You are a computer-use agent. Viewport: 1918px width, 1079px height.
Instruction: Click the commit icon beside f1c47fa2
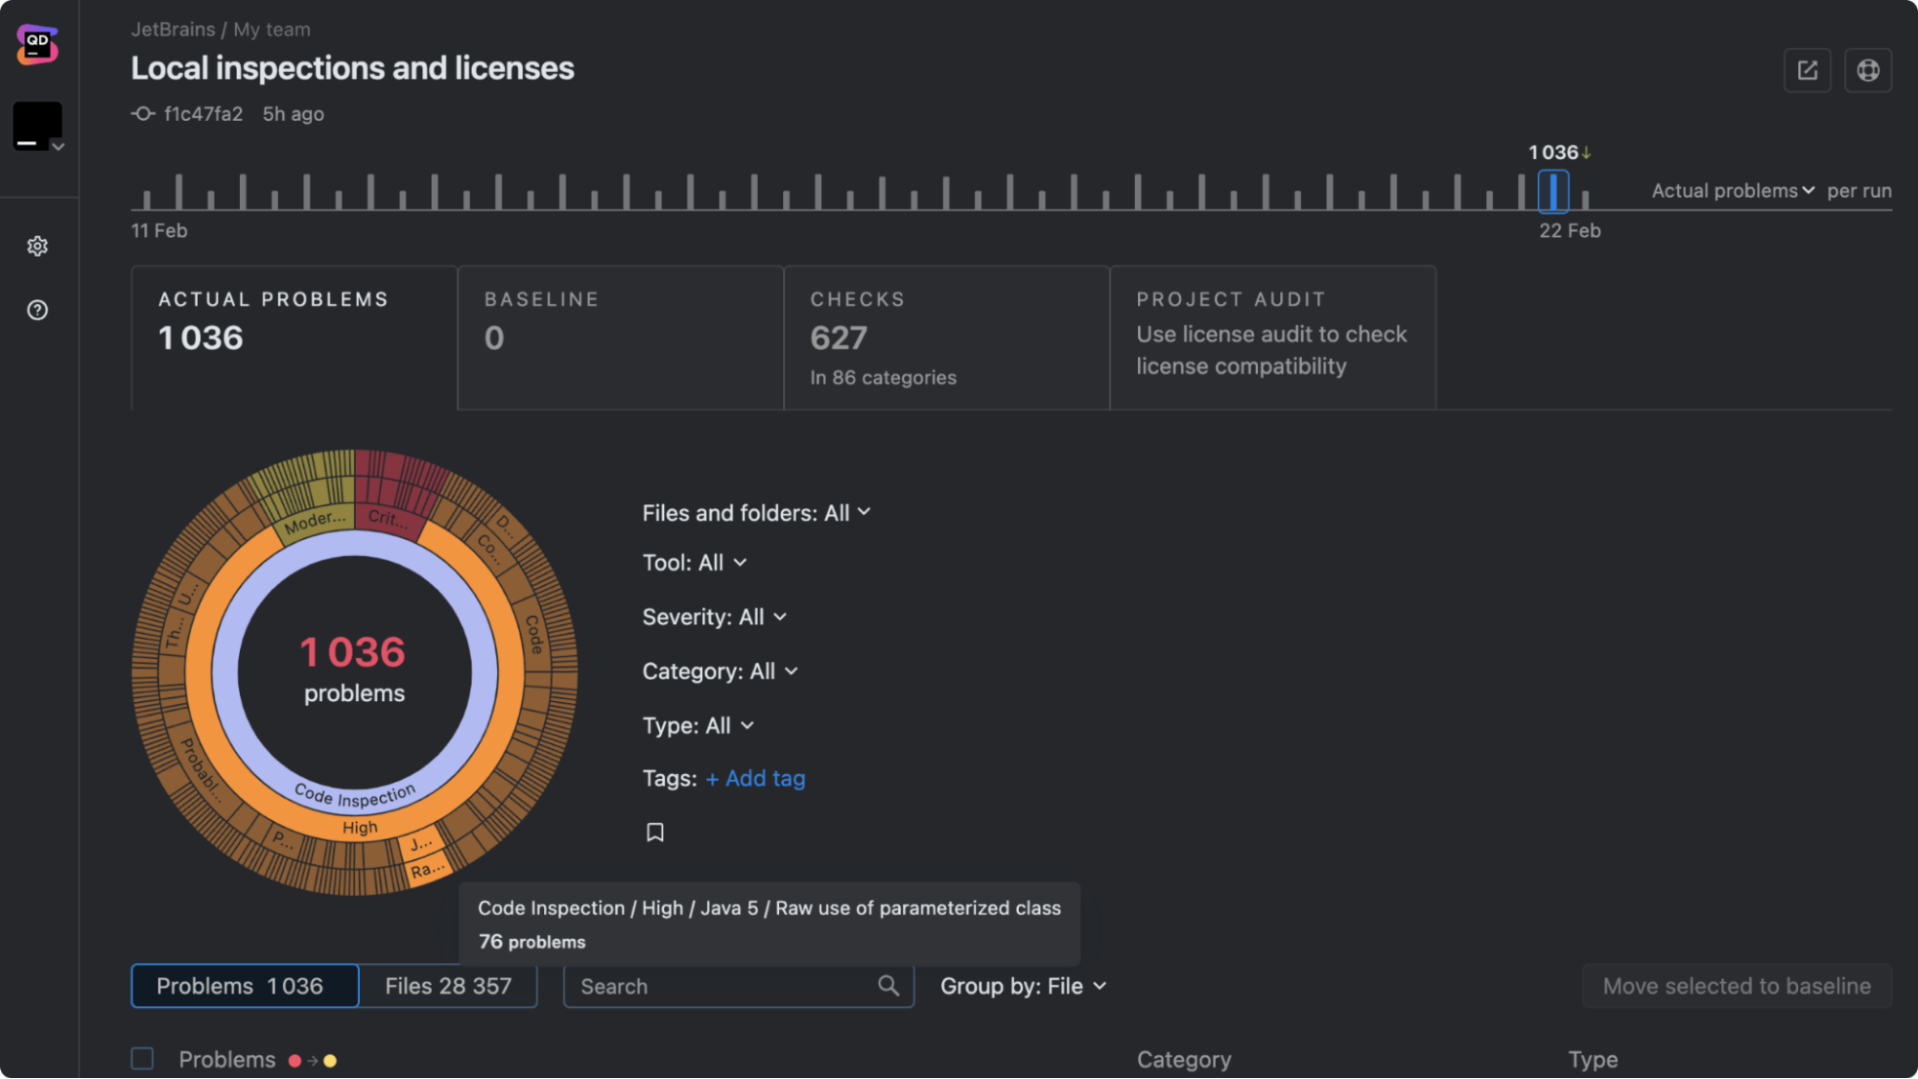[142, 113]
